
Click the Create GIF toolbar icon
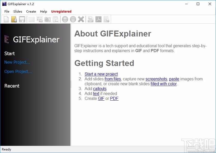pyautogui.click(x=90, y=19)
